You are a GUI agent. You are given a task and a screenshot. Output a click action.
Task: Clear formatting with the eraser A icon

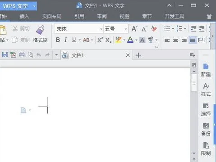click(x=154, y=29)
